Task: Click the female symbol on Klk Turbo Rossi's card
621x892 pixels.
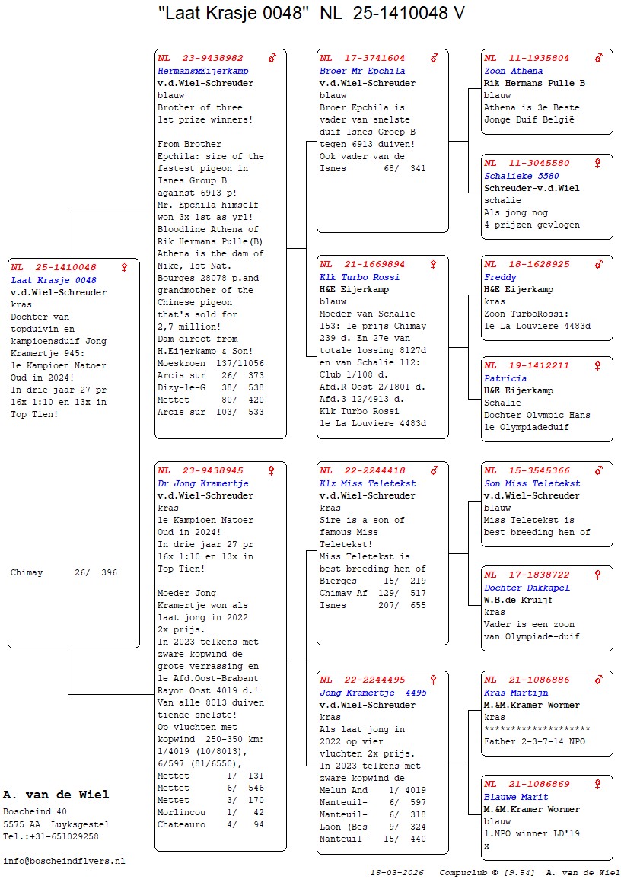Action: click(x=434, y=265)
